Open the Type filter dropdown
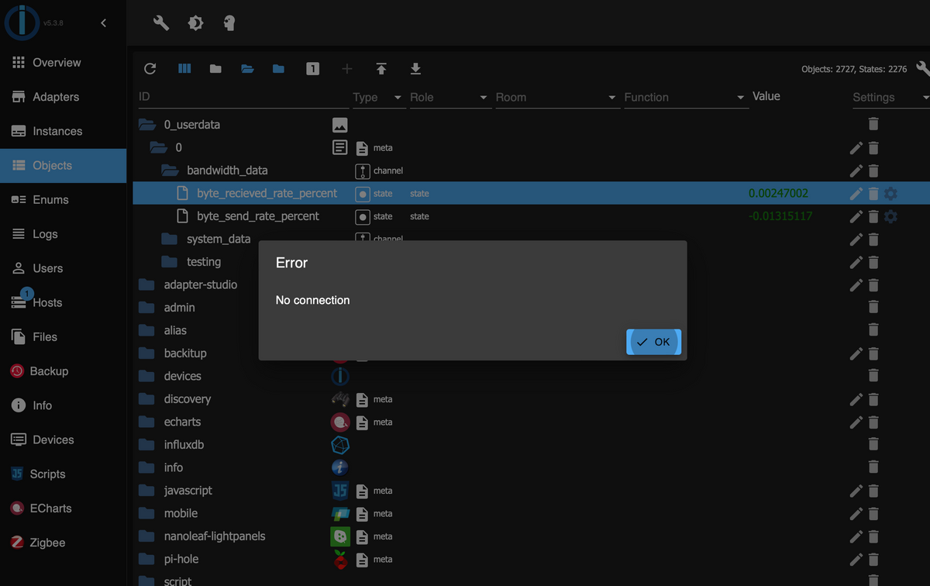 [377, 98]
